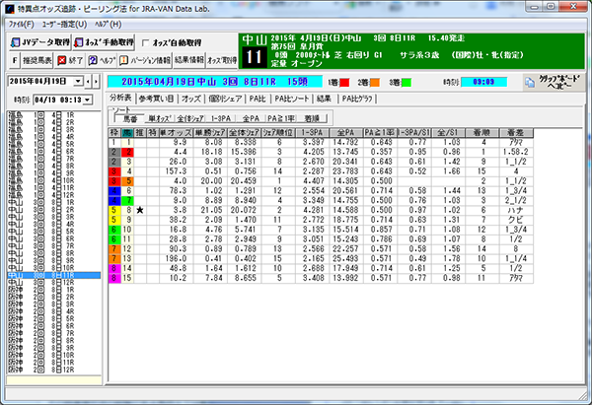Image resolution: width=592 pixels, height=405 pixels.
Task: Click odds value 196.0
Action: pos(176,259)
